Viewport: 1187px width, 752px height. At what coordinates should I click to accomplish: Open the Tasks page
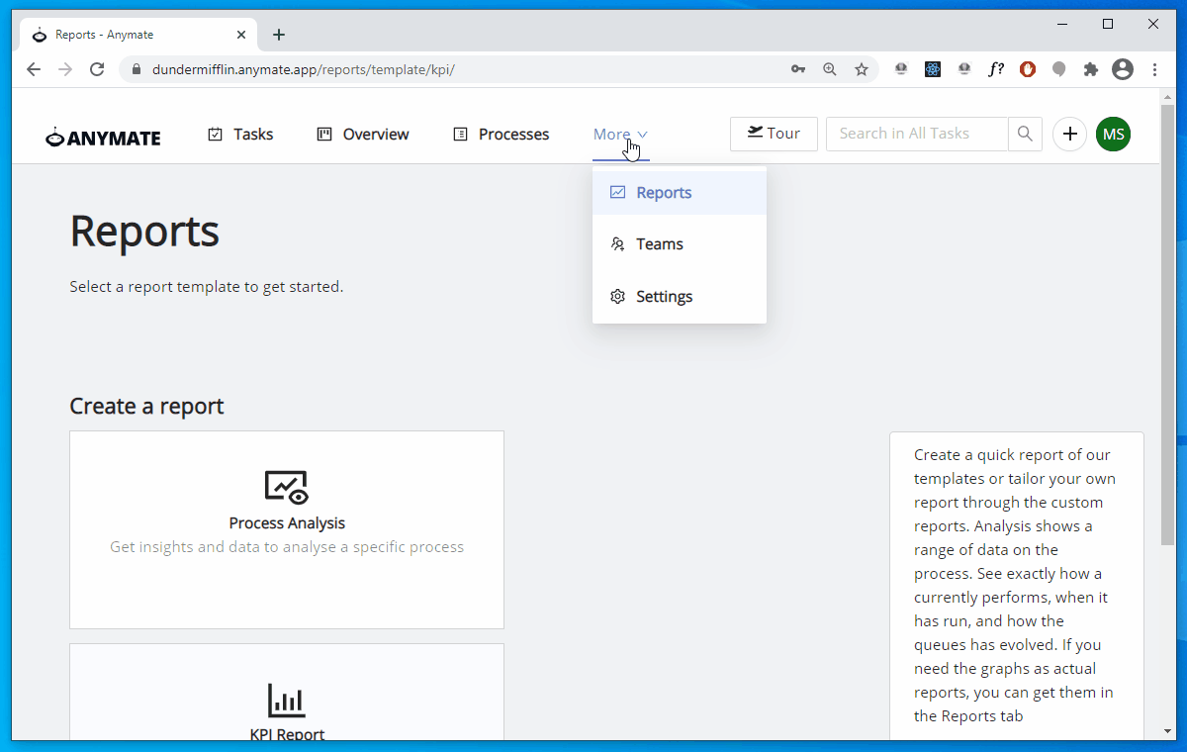(x=240, y=134)
